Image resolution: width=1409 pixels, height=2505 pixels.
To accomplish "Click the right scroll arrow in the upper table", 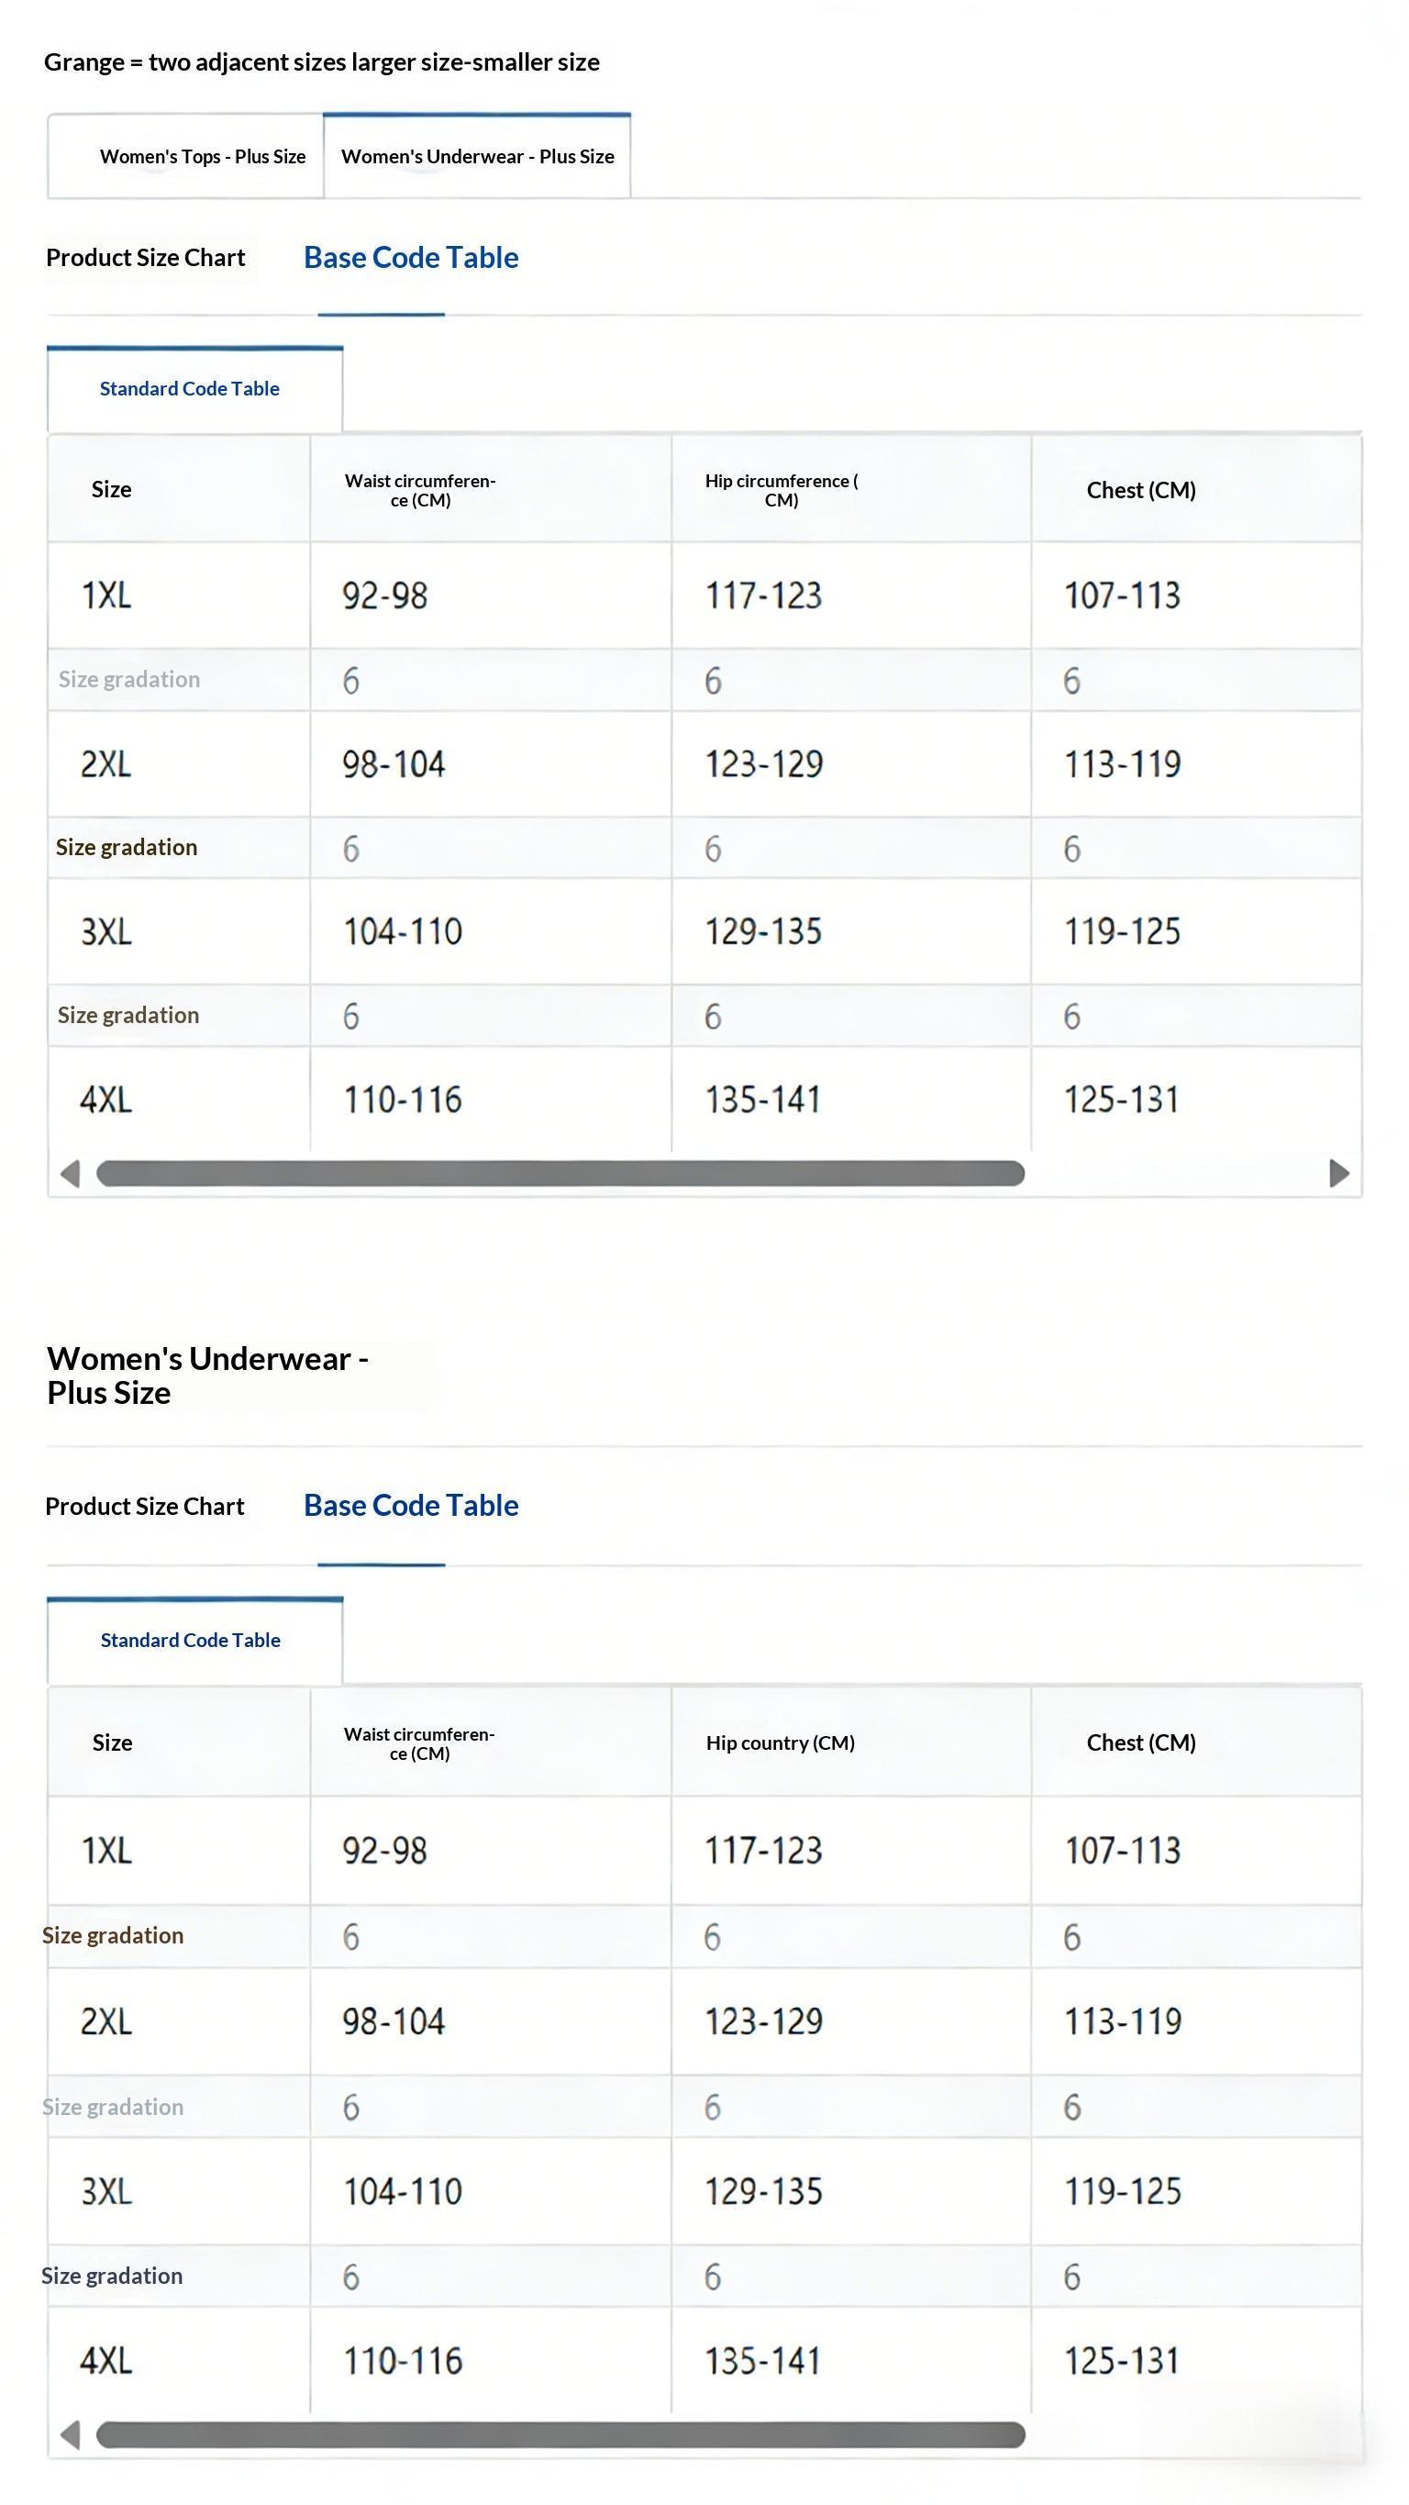I will [x=1339, y=1174].
